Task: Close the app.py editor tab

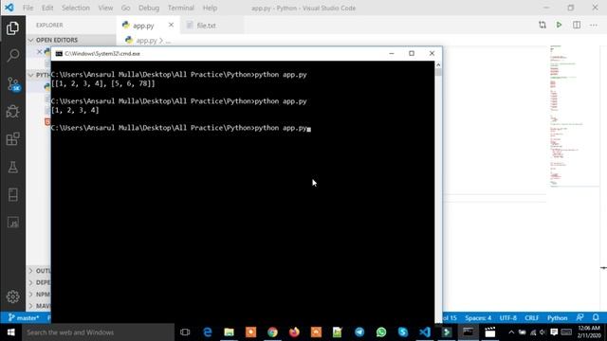Action: pos(171,25)
